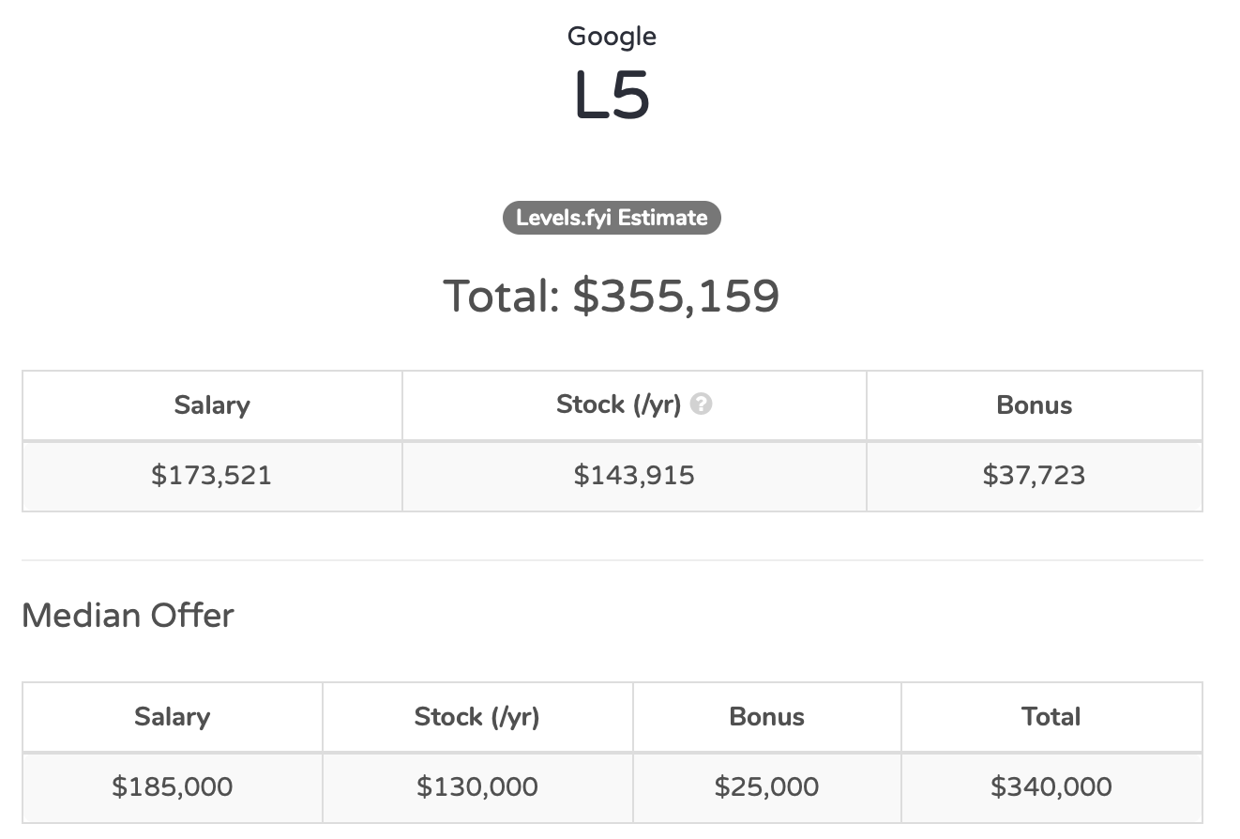
Task: Click the L5 level heading
Action: [x=612, y=97]
